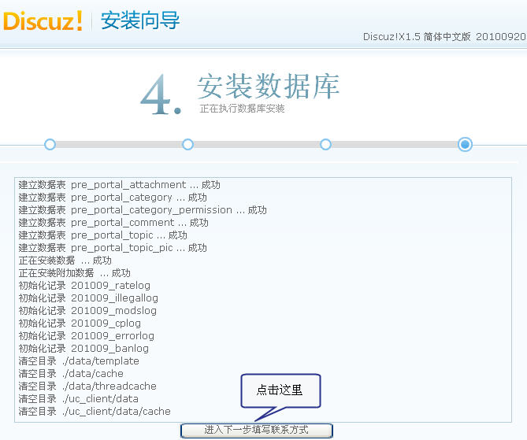The image size is (527, 440).
Task: Click the 201009_errorlog log line
Action: tap(87, 336)
